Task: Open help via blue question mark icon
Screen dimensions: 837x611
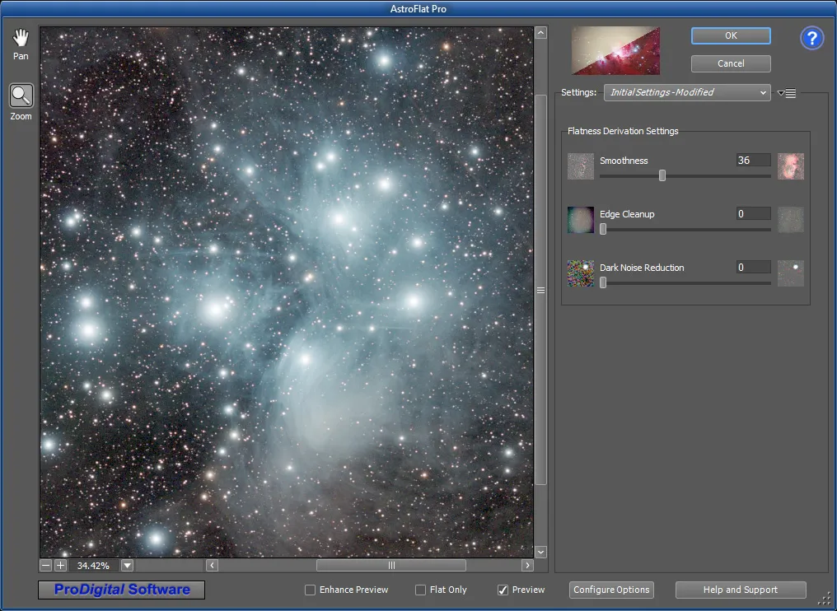Action: [x=811, y=38]
